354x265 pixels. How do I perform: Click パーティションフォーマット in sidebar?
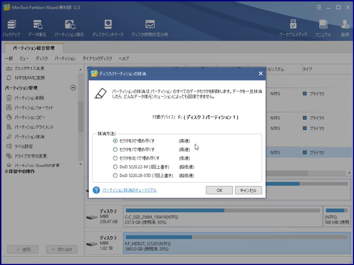[34, 108]
